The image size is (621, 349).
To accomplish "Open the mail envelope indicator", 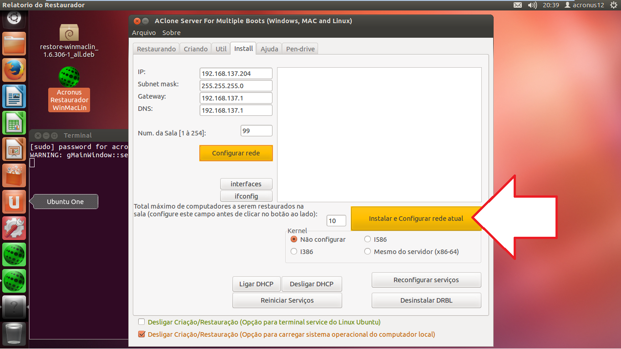I will pyautogui.click(x=518, y=5).
